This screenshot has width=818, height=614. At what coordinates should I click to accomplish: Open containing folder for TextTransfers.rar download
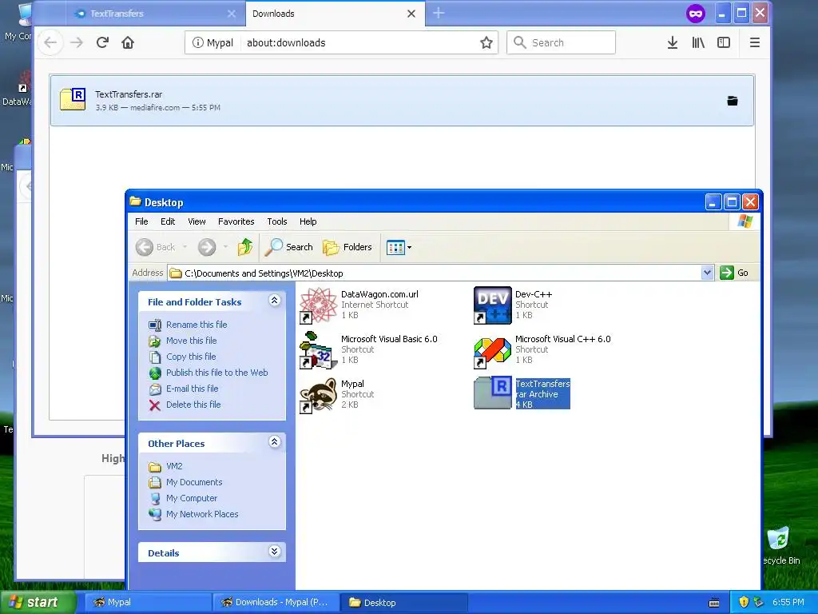point(733,101)
